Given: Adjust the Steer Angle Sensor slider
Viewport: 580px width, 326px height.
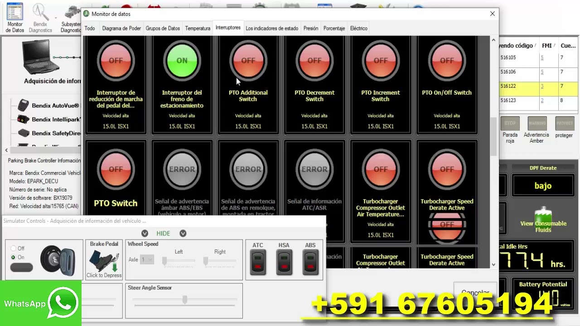Looking at the screenshot, I should point(185,300).
